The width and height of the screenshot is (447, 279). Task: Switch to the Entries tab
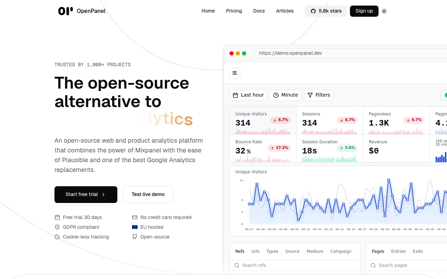tap(398, 251)
